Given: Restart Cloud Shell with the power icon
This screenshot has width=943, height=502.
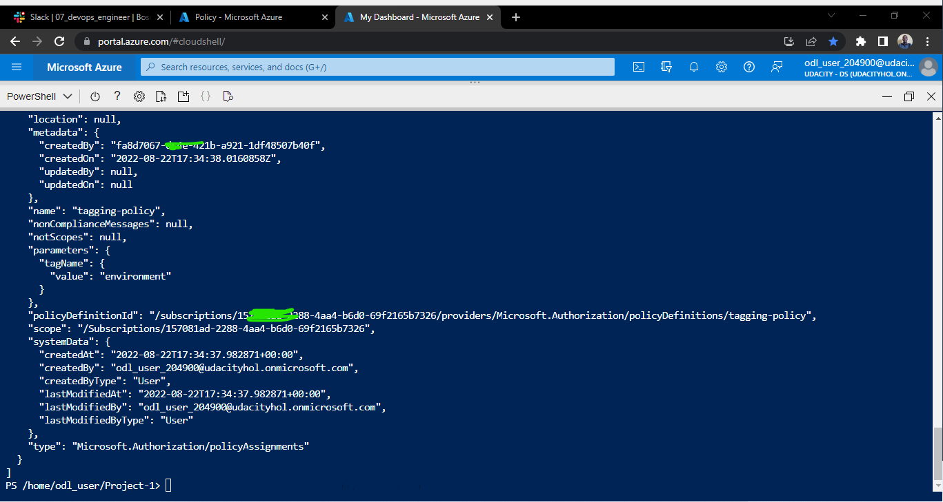Looking at the screenshot, I should (95, 96).
